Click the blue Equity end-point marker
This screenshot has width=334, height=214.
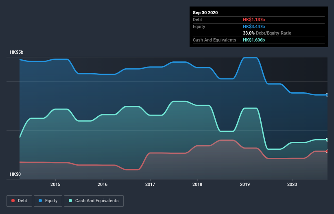click(327, 95)
